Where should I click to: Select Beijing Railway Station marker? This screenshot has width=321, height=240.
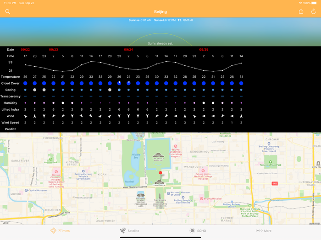(x=232, y=202)
